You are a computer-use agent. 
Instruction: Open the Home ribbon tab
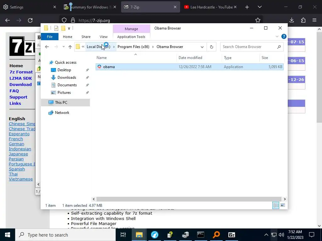[68, 37]
